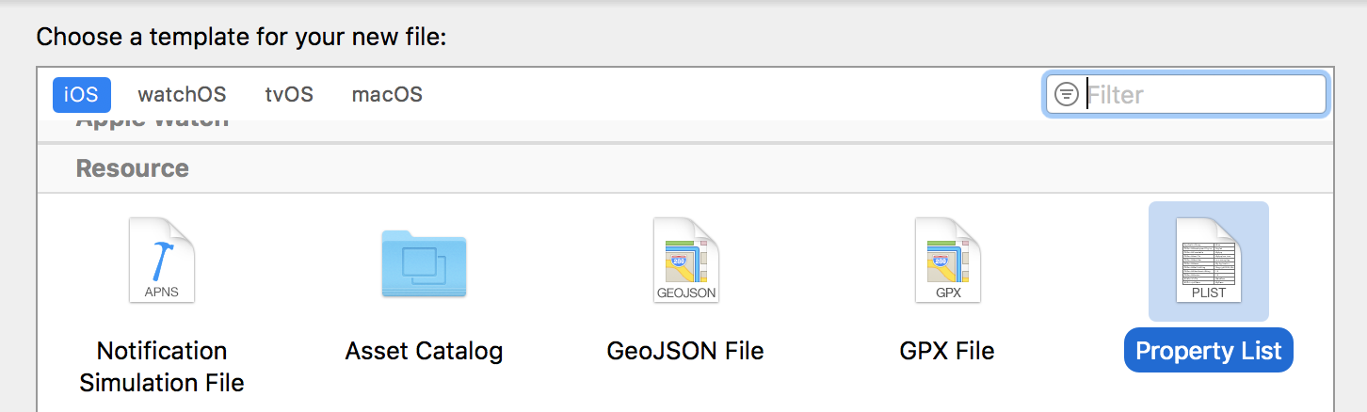Click the Resource section header

pos(133,168)
